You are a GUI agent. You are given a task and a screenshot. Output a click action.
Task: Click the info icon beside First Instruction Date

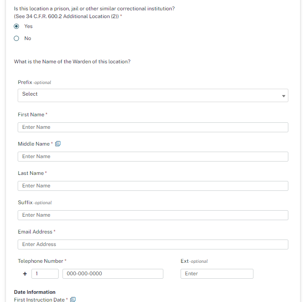tap(73, 299)
